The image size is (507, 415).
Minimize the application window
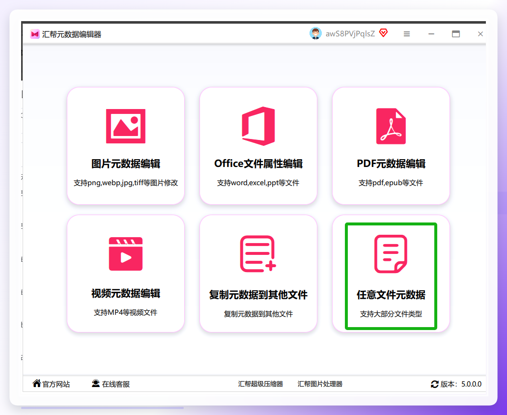pyautogui.click(x=431, y=34)
